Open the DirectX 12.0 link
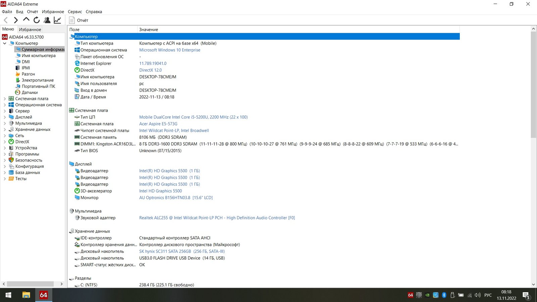 coord(150,70)
